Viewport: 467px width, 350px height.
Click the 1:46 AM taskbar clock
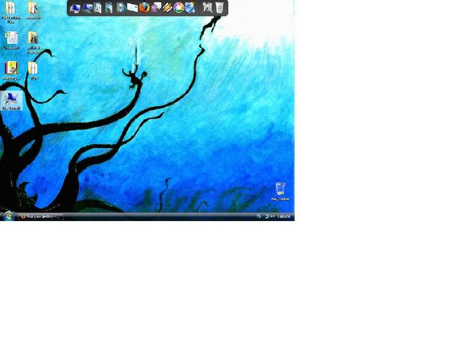point(284,216)
